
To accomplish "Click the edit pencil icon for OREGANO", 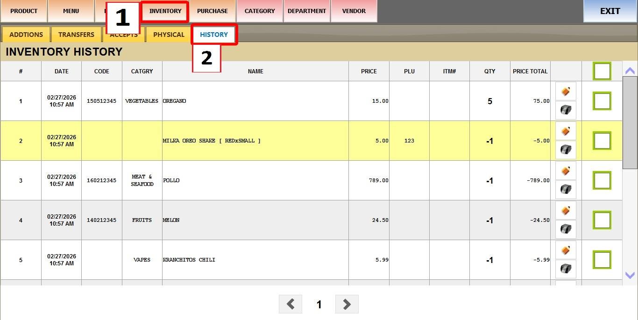I will coord(565,92).
